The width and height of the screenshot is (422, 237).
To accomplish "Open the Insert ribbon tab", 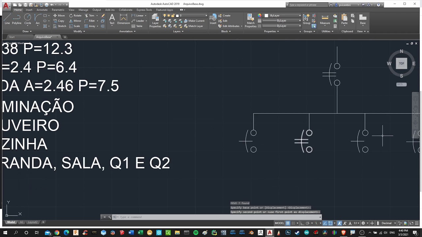I will [29, 10].
